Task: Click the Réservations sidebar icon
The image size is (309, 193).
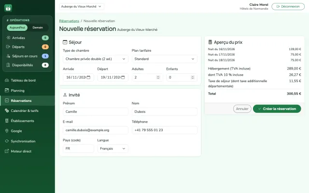Action: coord(7,100)
